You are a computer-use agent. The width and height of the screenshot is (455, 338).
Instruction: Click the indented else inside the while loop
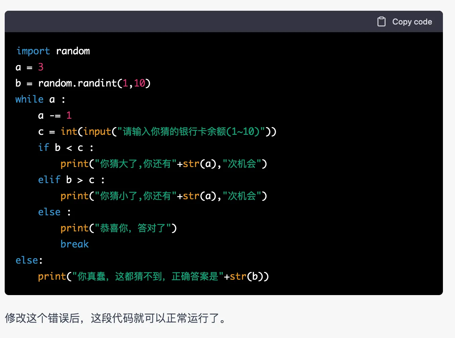coord(49,212)
